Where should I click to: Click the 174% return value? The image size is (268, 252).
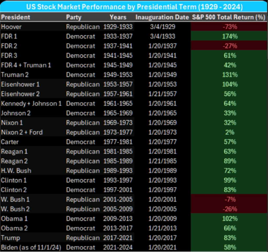tap(228, 36)
